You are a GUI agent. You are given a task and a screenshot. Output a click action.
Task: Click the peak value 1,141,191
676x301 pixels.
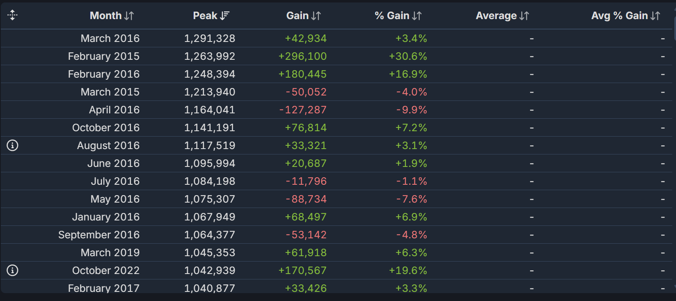tap(209, 127)
